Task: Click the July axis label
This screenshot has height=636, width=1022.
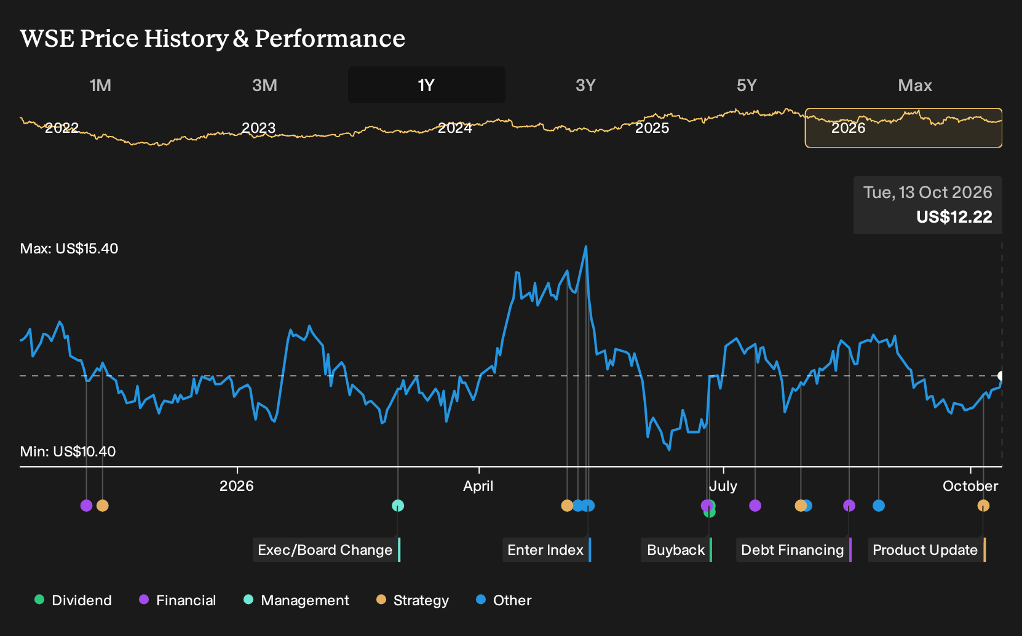Action: pyautogui.click(x=723, y=486)
